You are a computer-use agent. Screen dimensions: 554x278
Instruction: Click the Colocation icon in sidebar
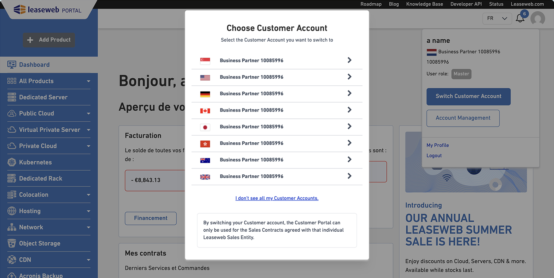coord(12,195)
